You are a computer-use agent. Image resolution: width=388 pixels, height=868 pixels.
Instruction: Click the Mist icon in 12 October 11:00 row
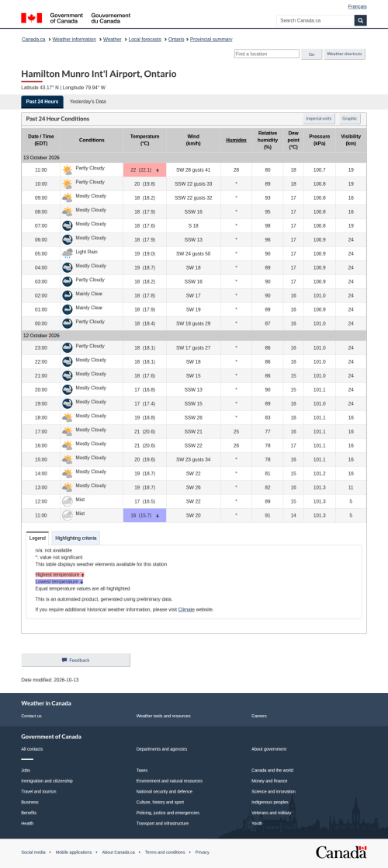[x=67, y=515]
